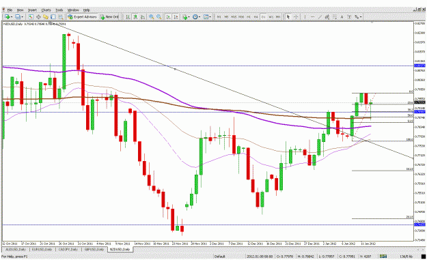Toggle the Market Watch window icon

[31, 17]
